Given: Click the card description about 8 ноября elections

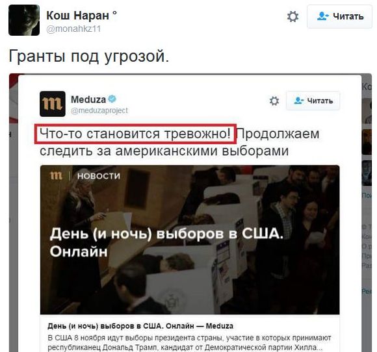Looking at the screenshot, I should click(189, 343).
